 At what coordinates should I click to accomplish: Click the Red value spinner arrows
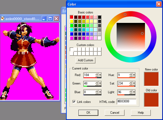pos(97,75)
